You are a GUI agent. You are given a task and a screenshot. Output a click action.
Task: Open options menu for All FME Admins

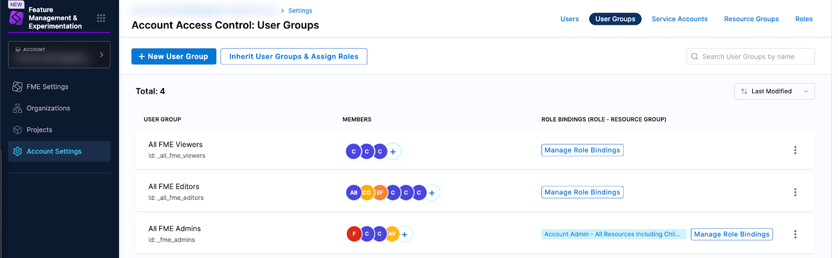pyautogui.click(x=795, y=234)
